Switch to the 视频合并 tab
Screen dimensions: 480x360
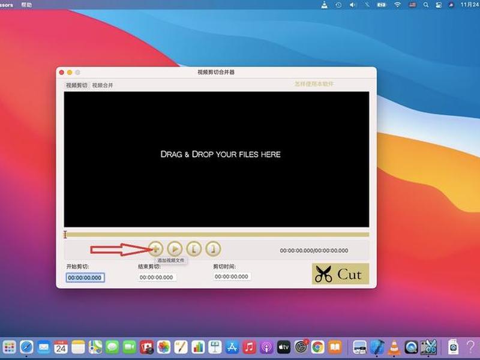[103, 85]
